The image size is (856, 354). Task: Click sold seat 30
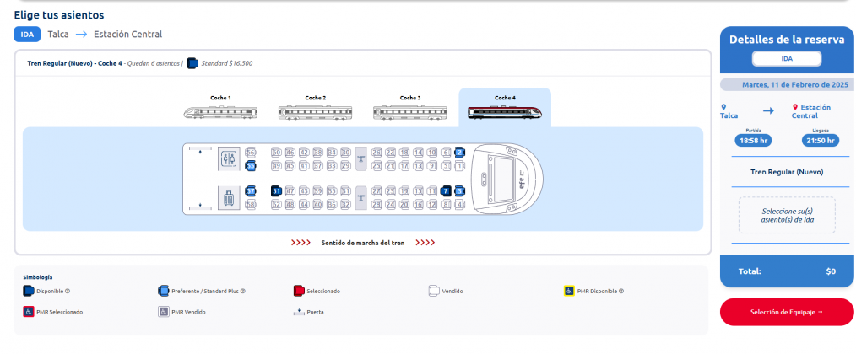point(345,153)
